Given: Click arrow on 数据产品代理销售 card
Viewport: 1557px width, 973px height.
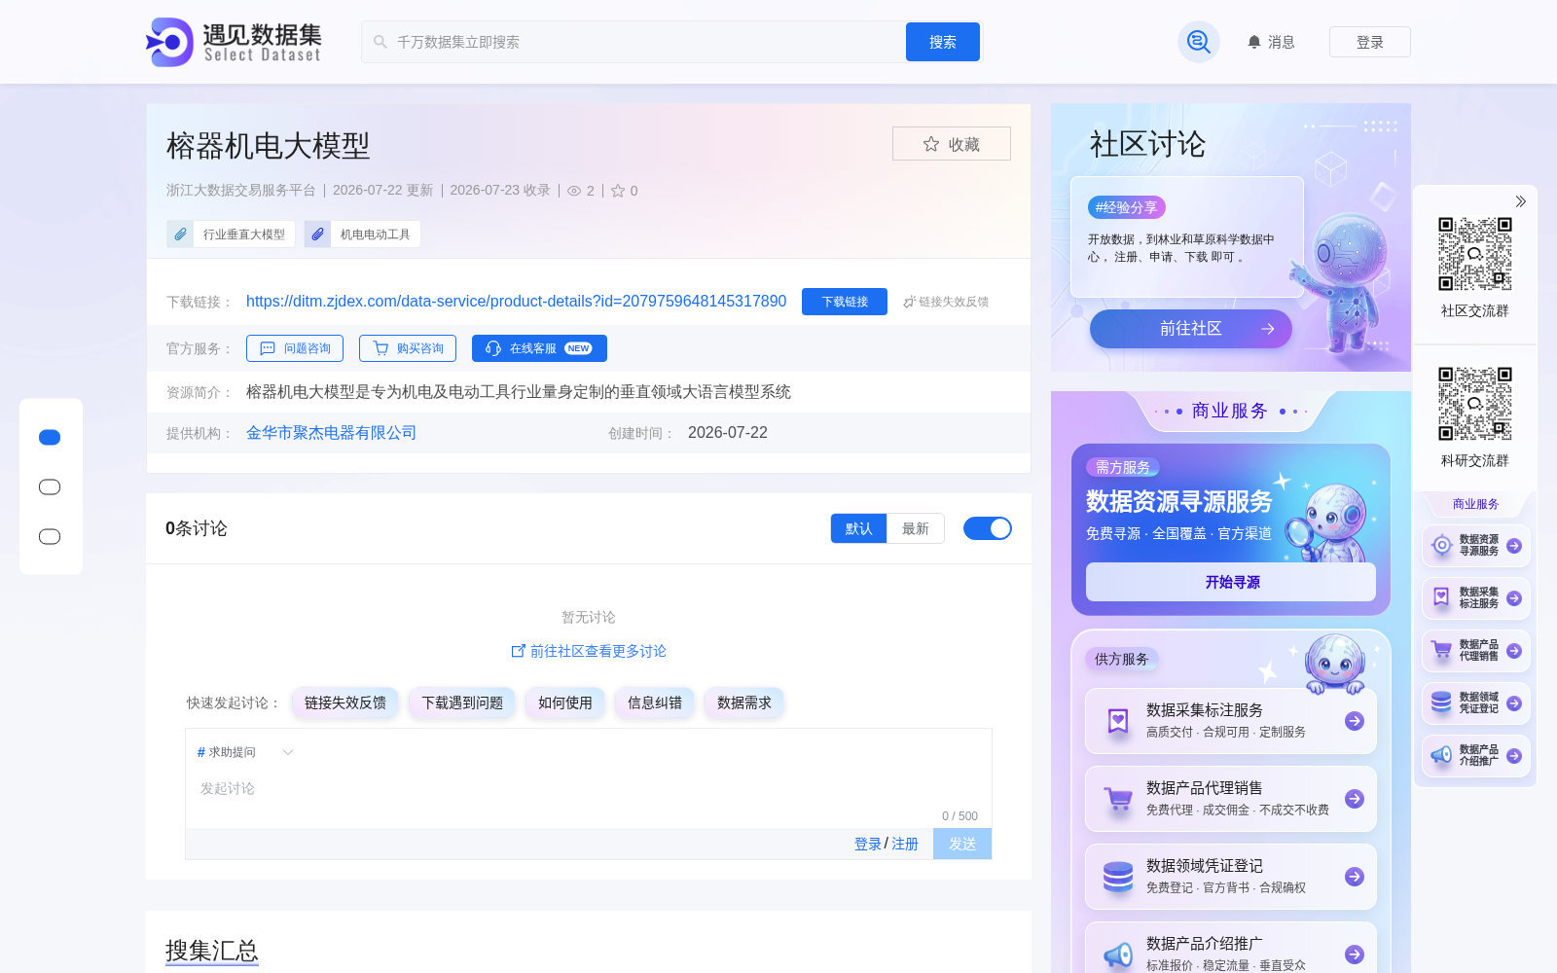Looking at the screenshot, I should [1355, 799].
